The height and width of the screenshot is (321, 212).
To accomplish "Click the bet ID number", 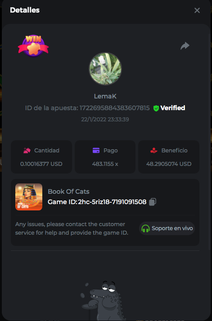I will (x=114, y=108).
